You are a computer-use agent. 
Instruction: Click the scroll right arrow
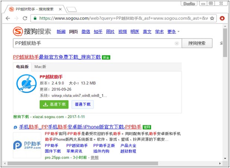(220, 163)
